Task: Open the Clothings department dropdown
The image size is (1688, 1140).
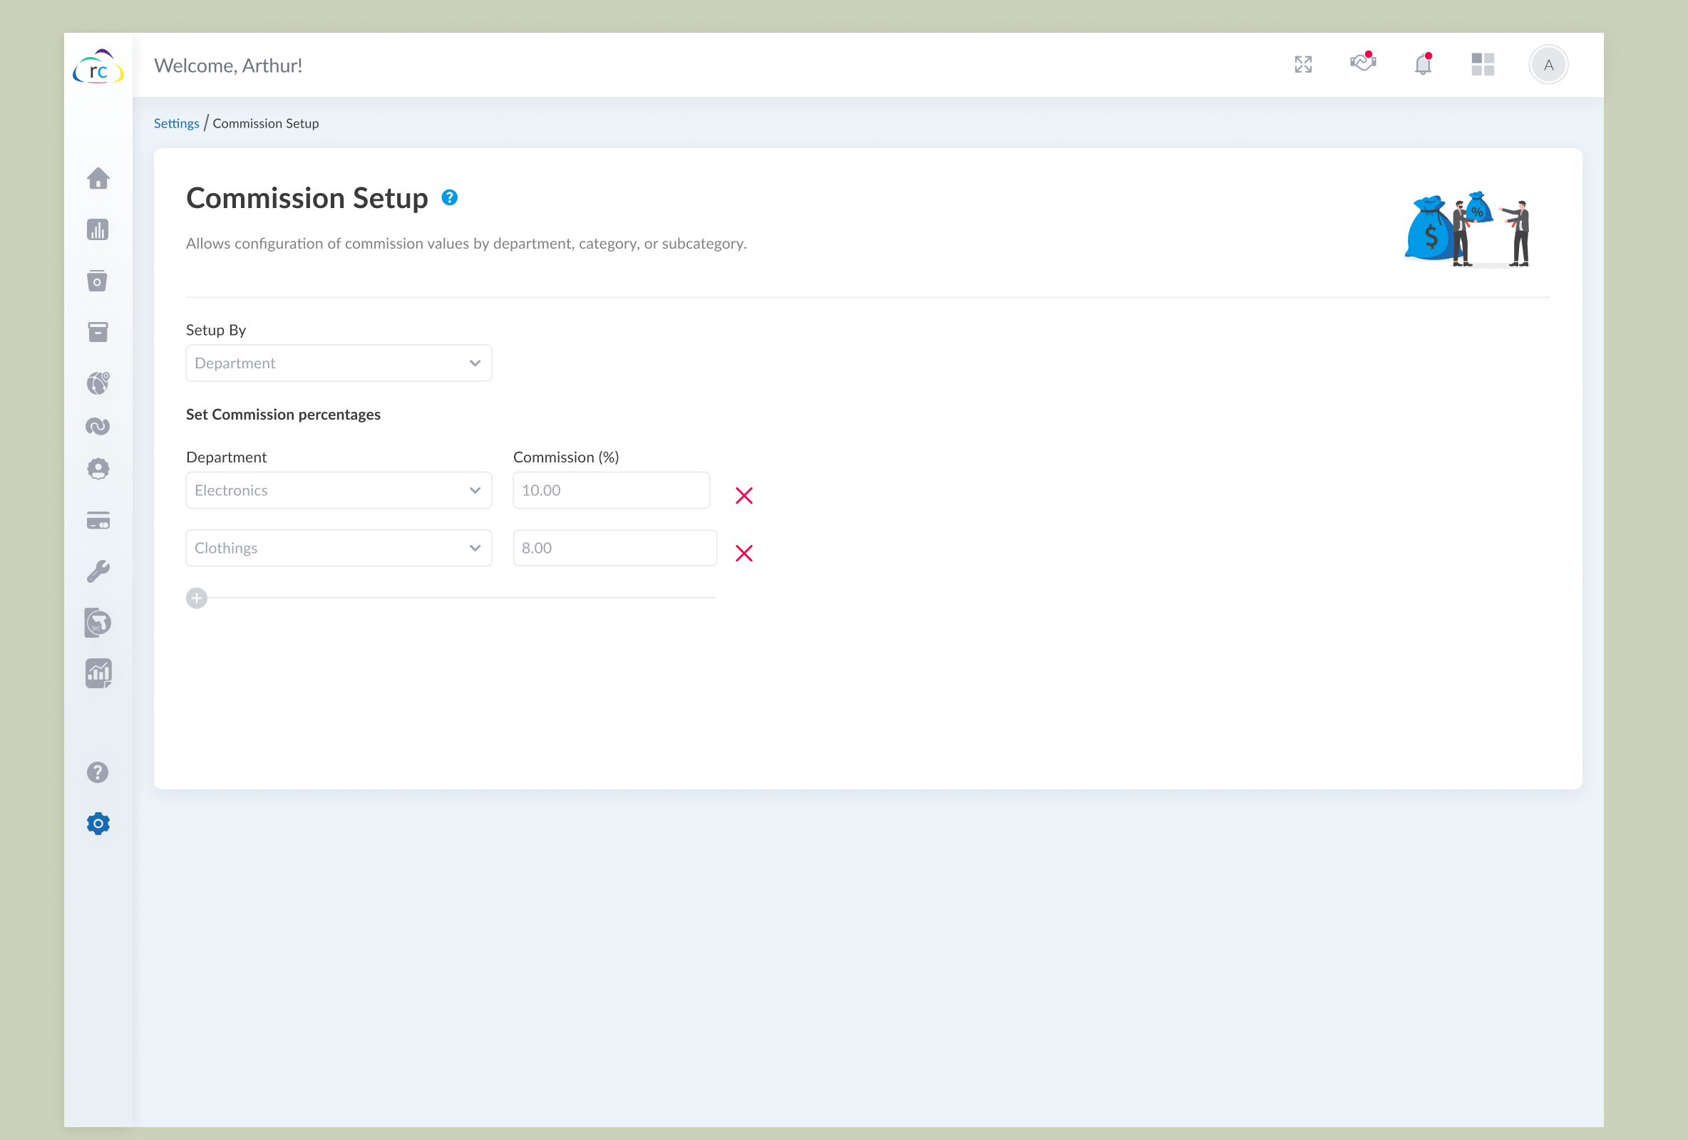Action: pos(339,548)
